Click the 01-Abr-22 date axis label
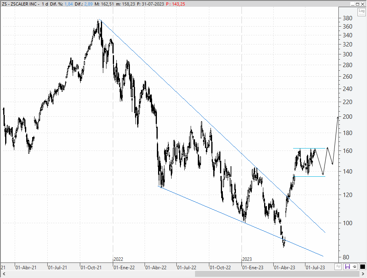The width and height of the screenshot is (367, 278). tap(156, 267)
